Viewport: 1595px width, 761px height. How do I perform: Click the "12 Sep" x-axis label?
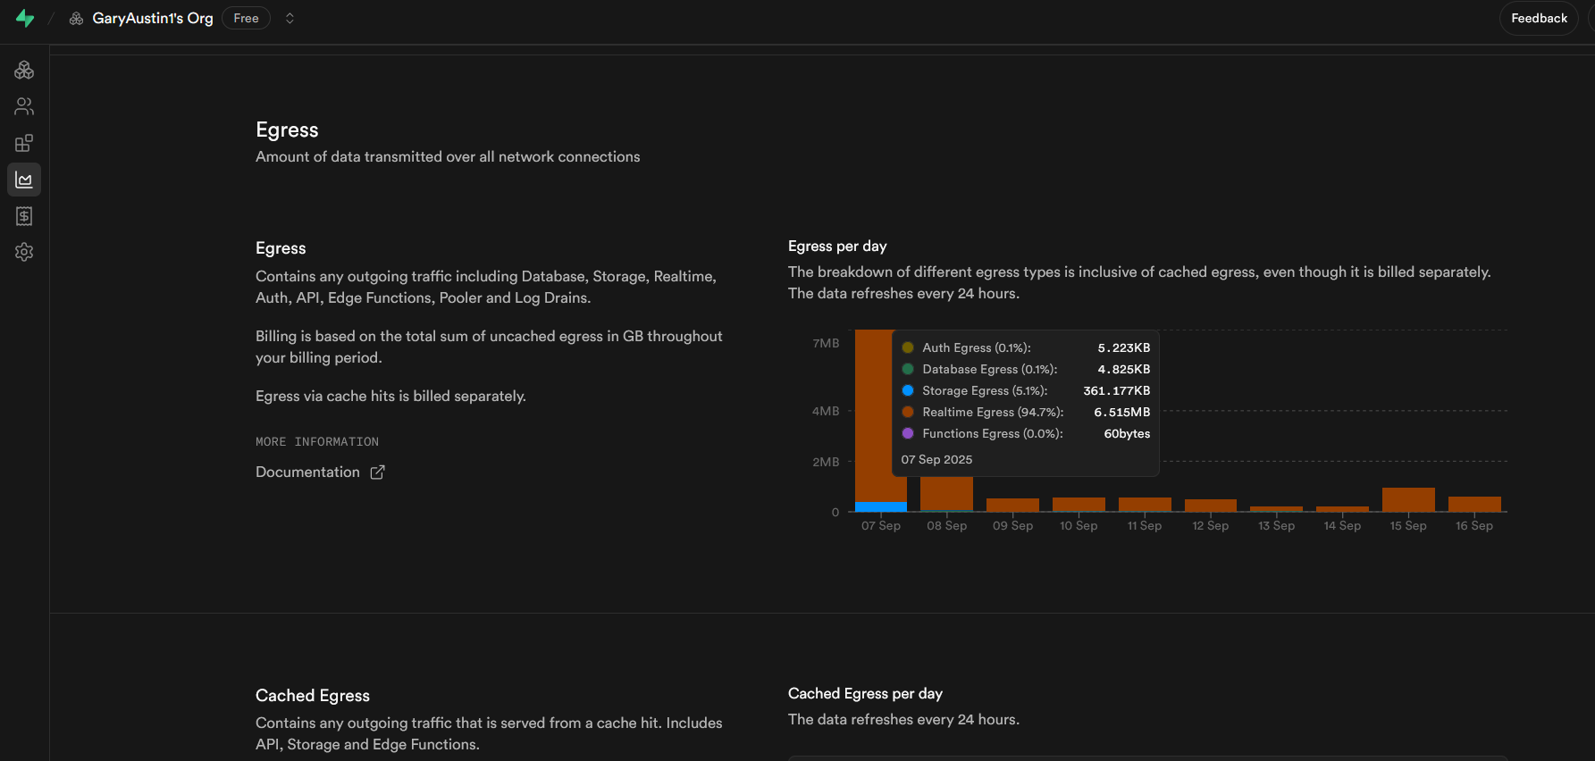point(1211,525)
